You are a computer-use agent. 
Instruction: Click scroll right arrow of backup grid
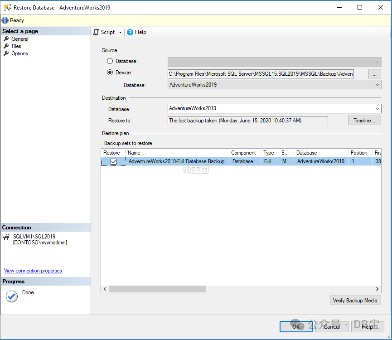tap(377, 289)
